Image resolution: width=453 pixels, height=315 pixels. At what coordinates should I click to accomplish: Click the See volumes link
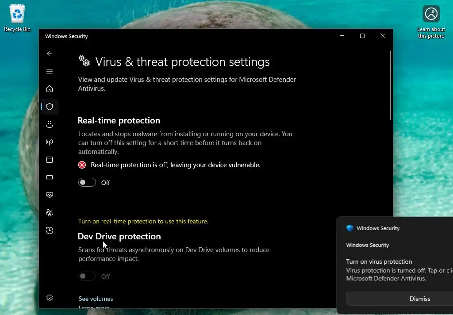pyautogui.click(x=96, y=299)
